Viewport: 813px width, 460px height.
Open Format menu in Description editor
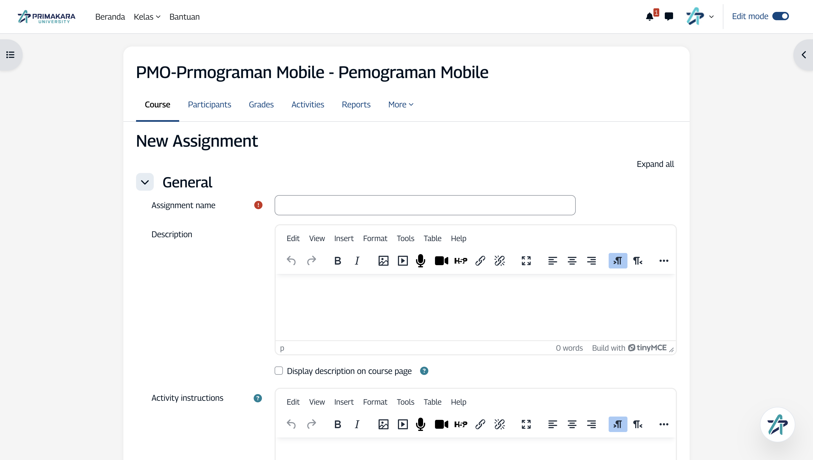pyautogui.click(x=375, y=239)
